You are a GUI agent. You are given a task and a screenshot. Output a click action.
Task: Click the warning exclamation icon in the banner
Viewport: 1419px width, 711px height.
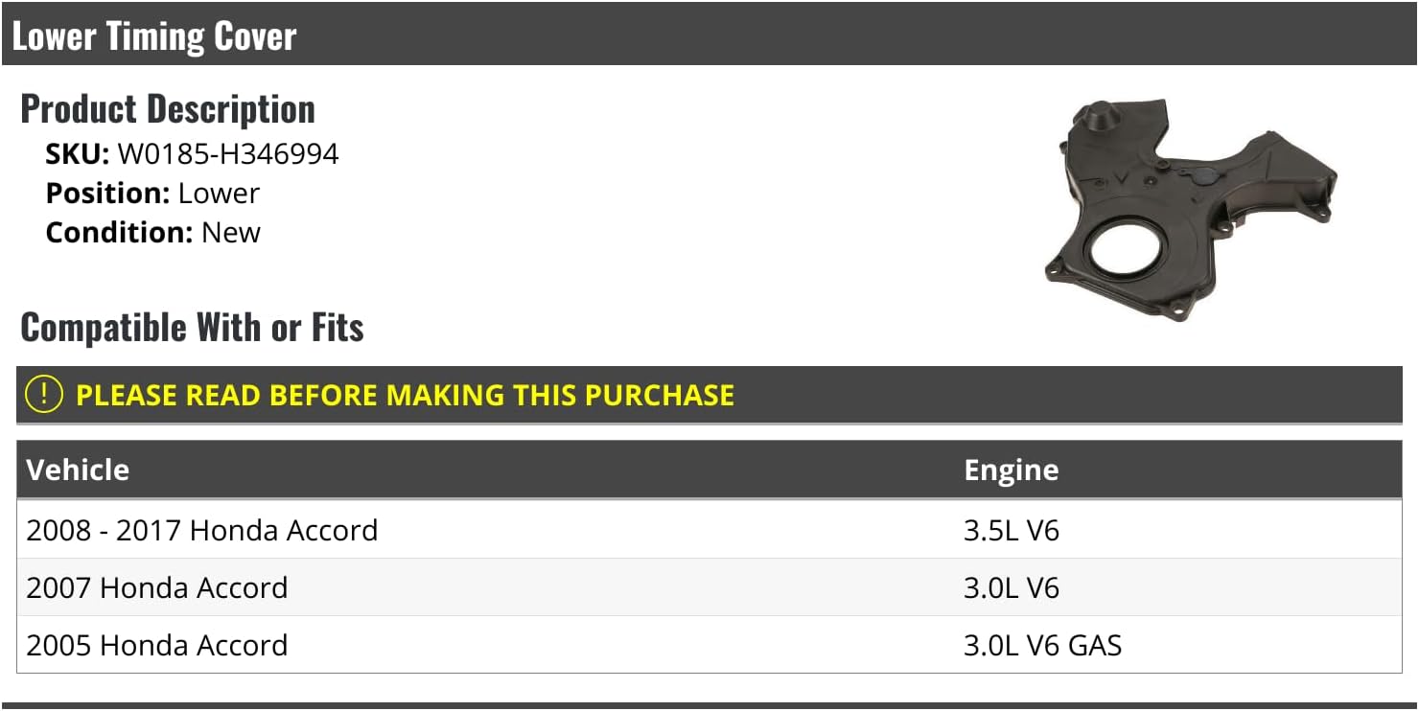coord(44,395)
